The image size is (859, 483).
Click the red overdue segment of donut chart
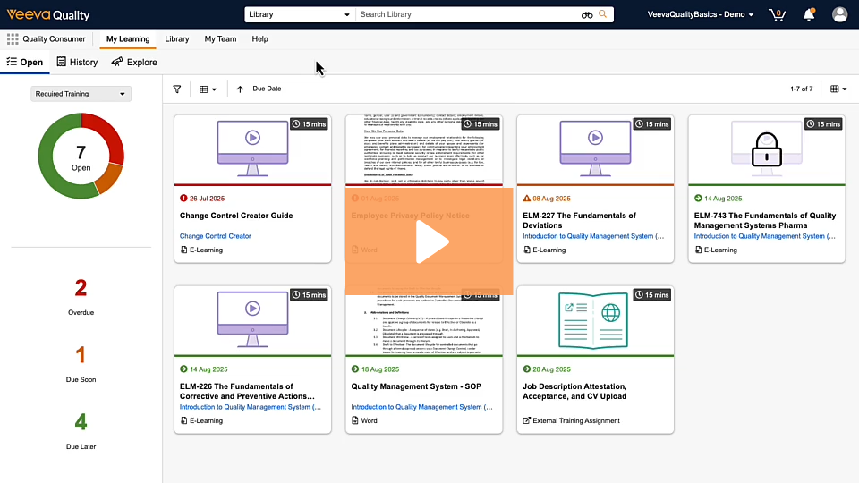[x=108, y=134]
